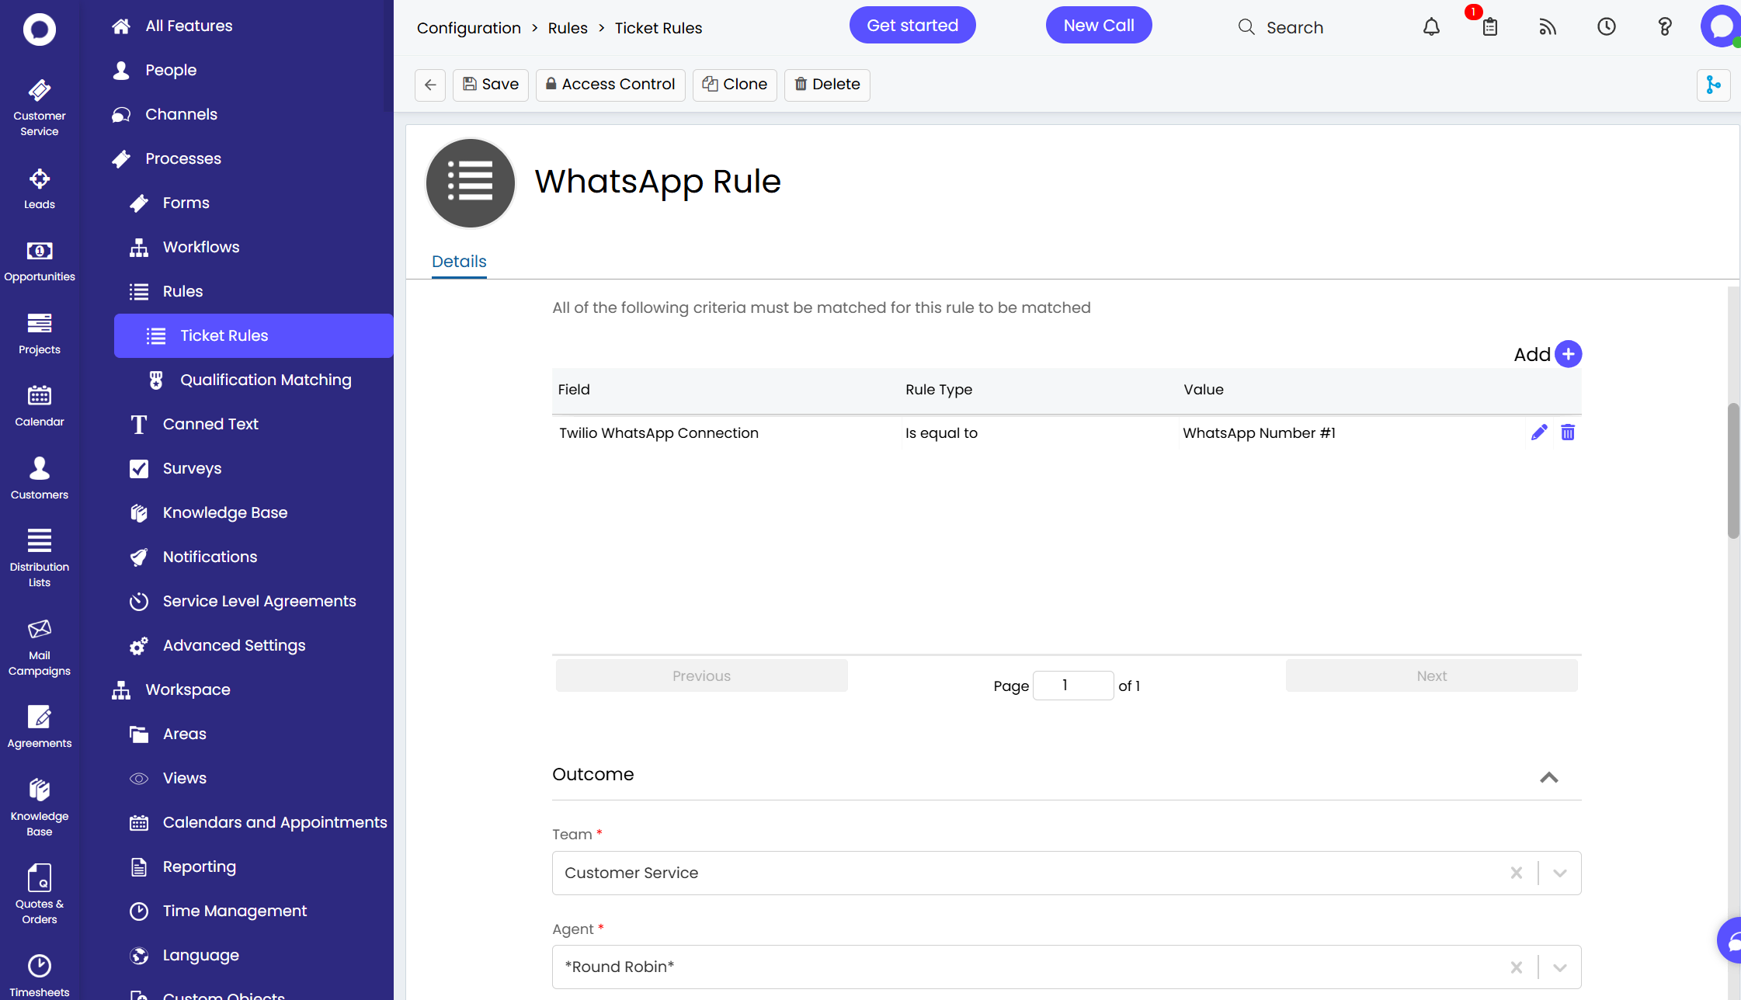Open the notifications bell icon
This screenshot has width=1741, height=1000.
pyautogui.click(x=1431, y=27)
